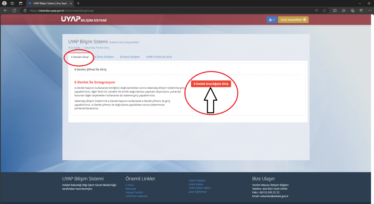374x204 pixels.
Task: Open the Java Yüklemesi footer link
Action: point(198,192)
